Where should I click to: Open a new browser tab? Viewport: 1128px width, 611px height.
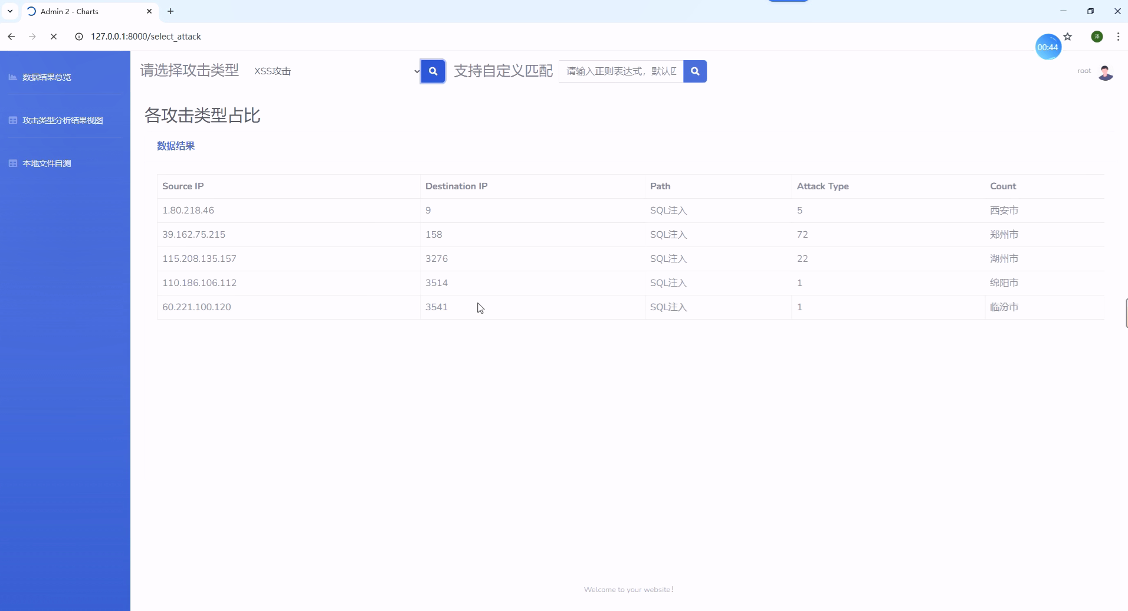click(170, 11)
